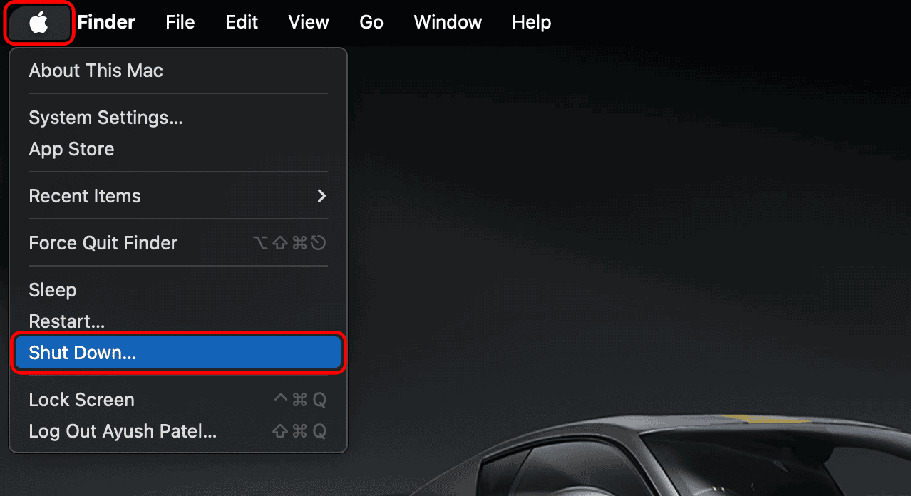
Task: Open the View menu
Action: pos(309,22)
